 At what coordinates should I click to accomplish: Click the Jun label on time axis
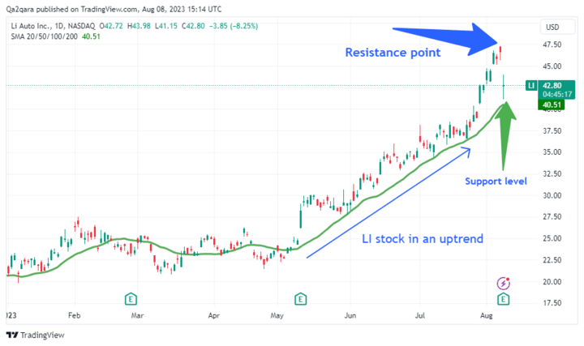[x=350, y=315]
